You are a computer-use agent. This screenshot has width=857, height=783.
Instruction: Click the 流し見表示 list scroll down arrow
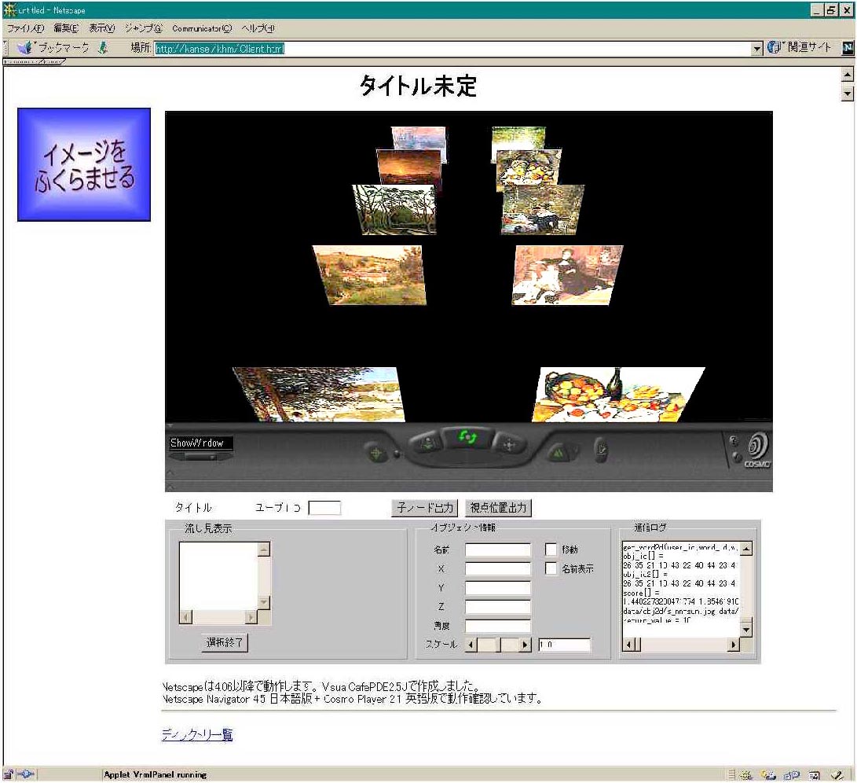point(264,603)
